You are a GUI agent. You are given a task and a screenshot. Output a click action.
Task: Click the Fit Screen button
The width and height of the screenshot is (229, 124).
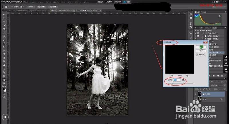[41, 7]
